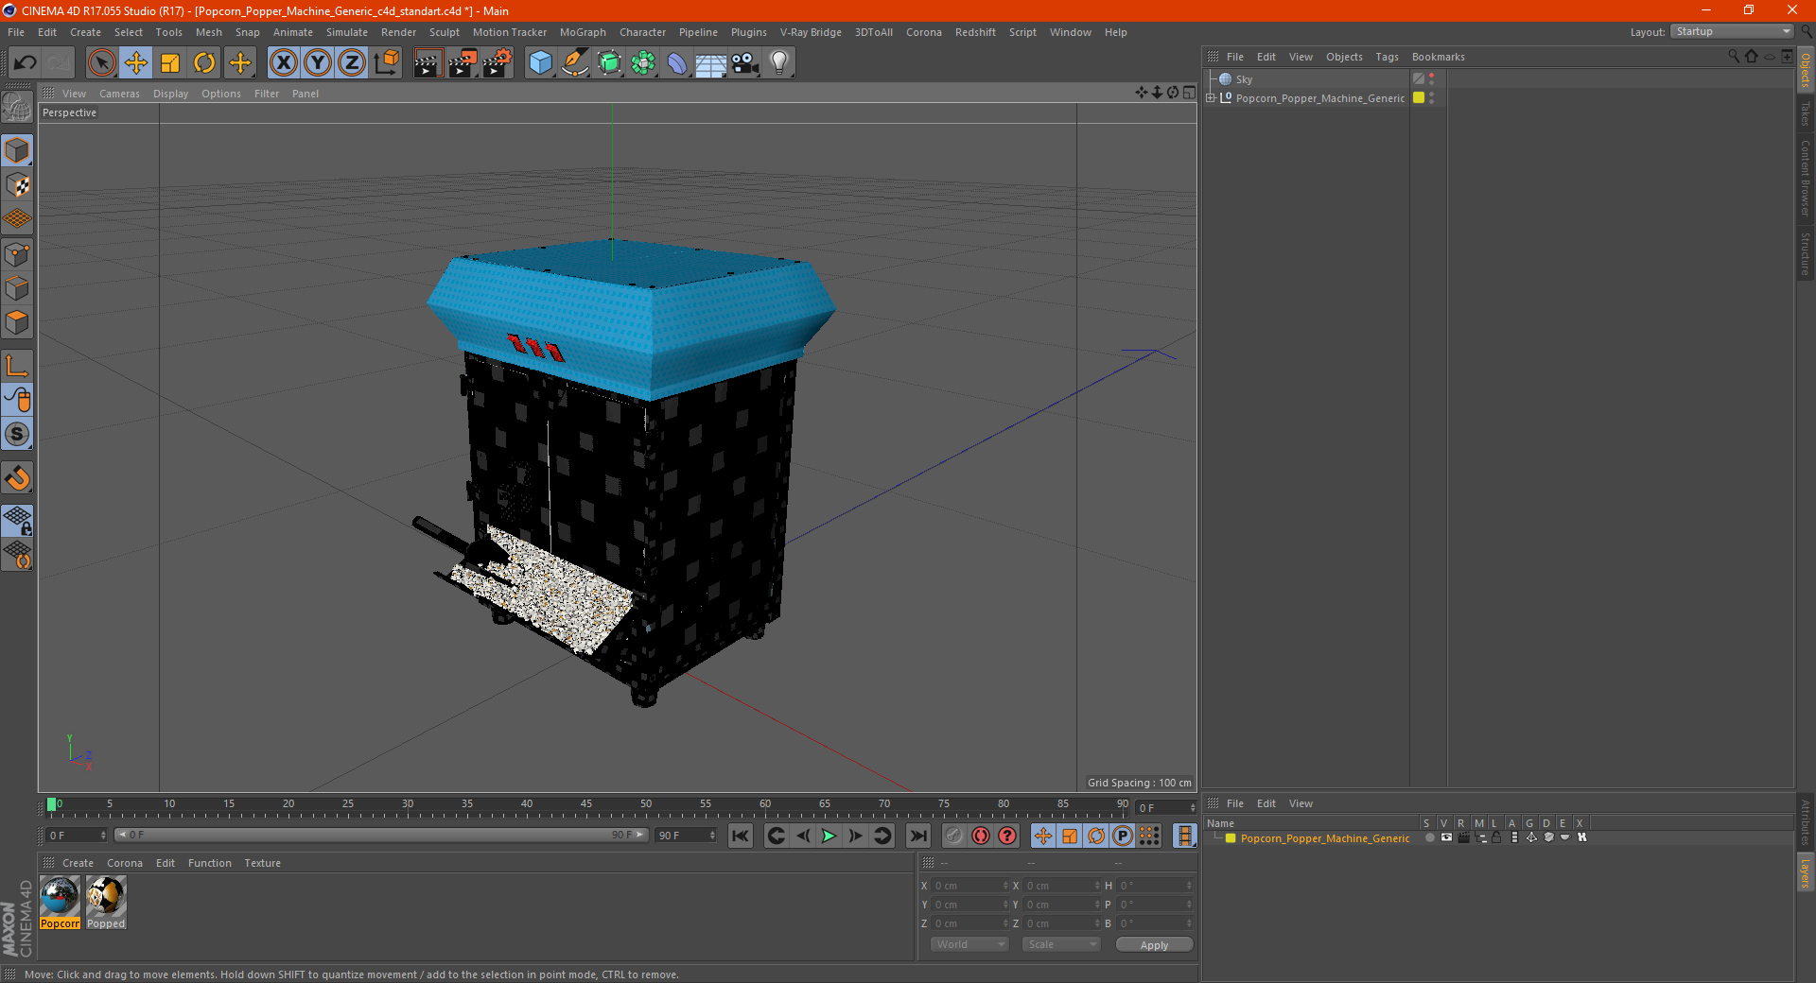Open viewport Cameras menu
This screenshot has height=983, width=1816.
[119, 94]
